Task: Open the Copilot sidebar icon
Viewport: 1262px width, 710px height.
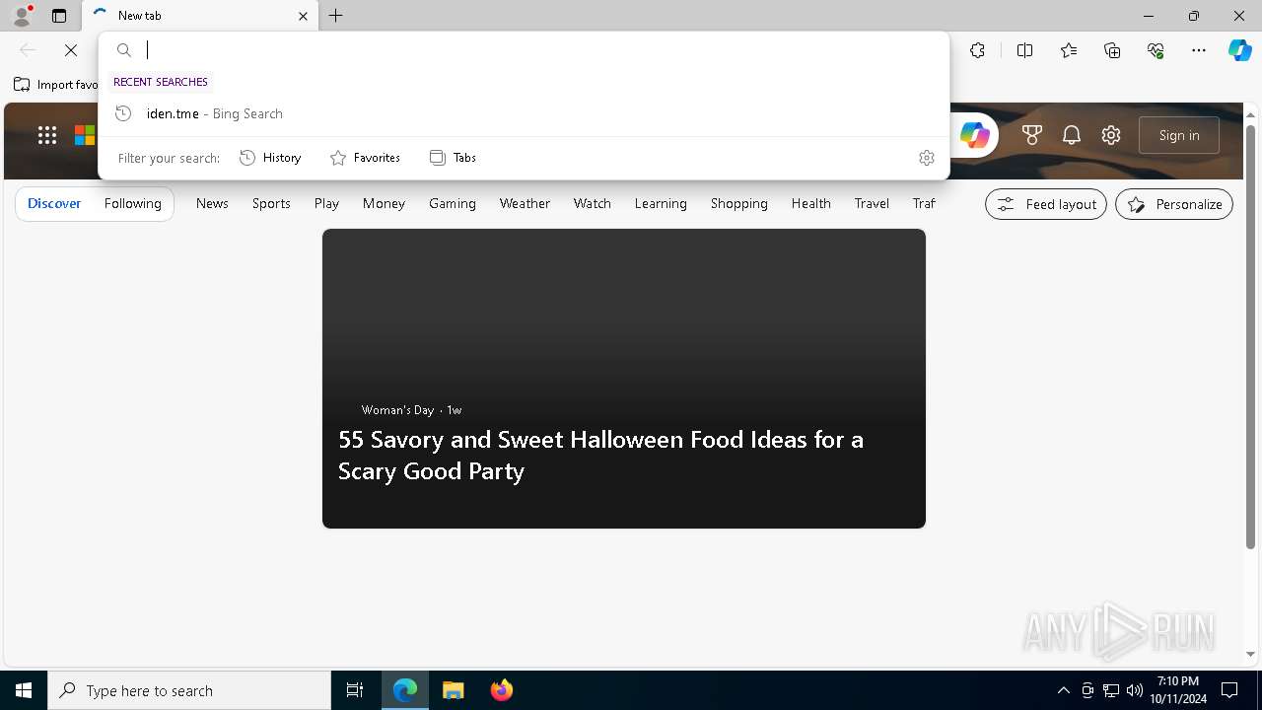Action: point(1239,50)
